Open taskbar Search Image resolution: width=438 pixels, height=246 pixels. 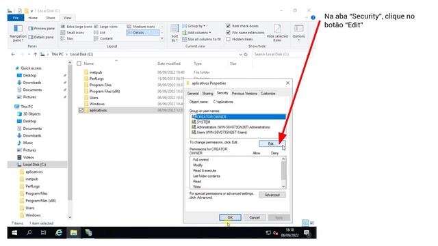[29, 232]
